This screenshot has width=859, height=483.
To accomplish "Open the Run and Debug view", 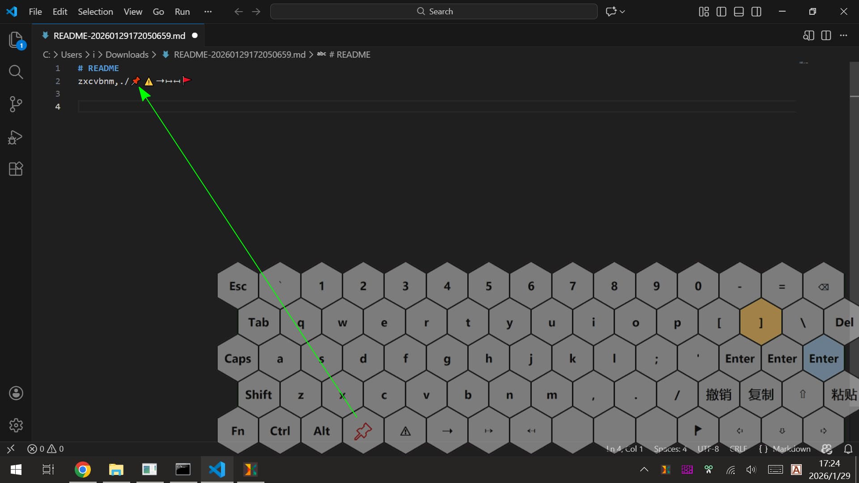I will coord(16,137).
